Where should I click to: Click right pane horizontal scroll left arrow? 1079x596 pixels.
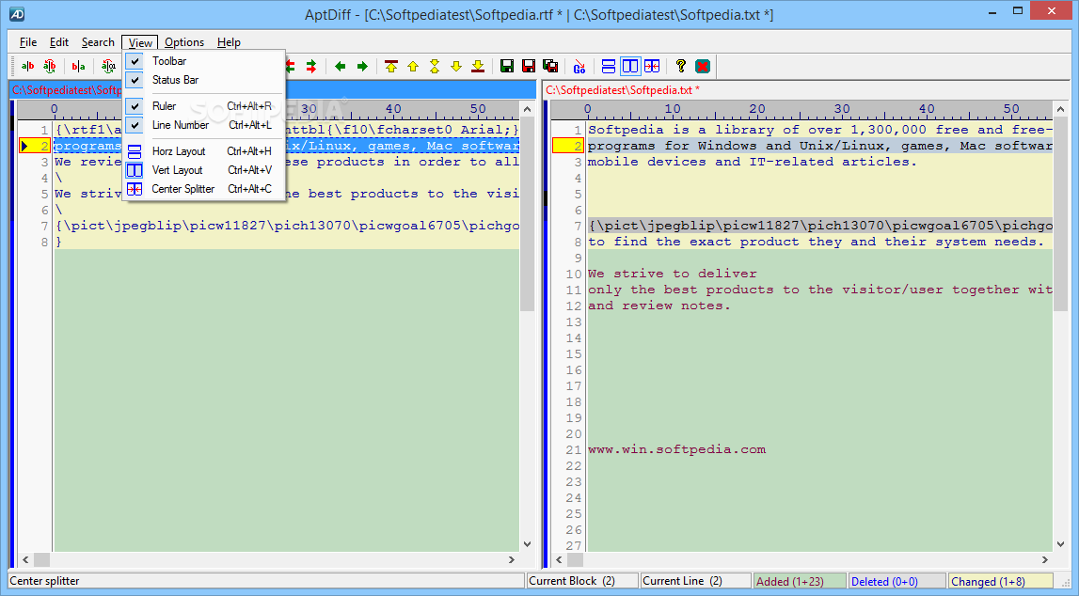point(559,559)
